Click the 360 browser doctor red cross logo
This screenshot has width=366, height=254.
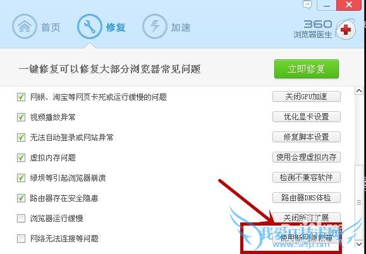346,30
